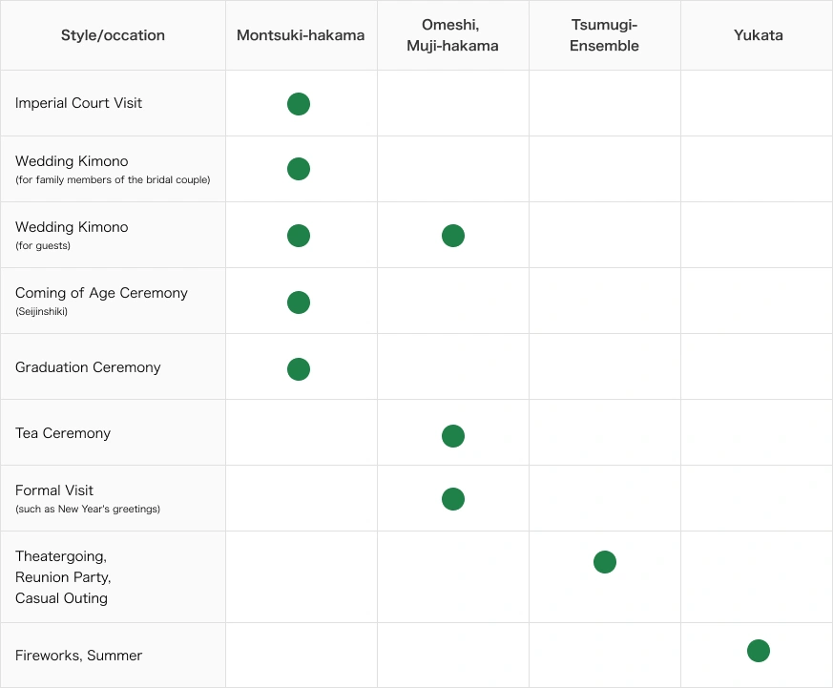The width and height of the screenshot is (833, 688).
Task: Click the Formal Visit green dot
Action: tap(453, 499)
